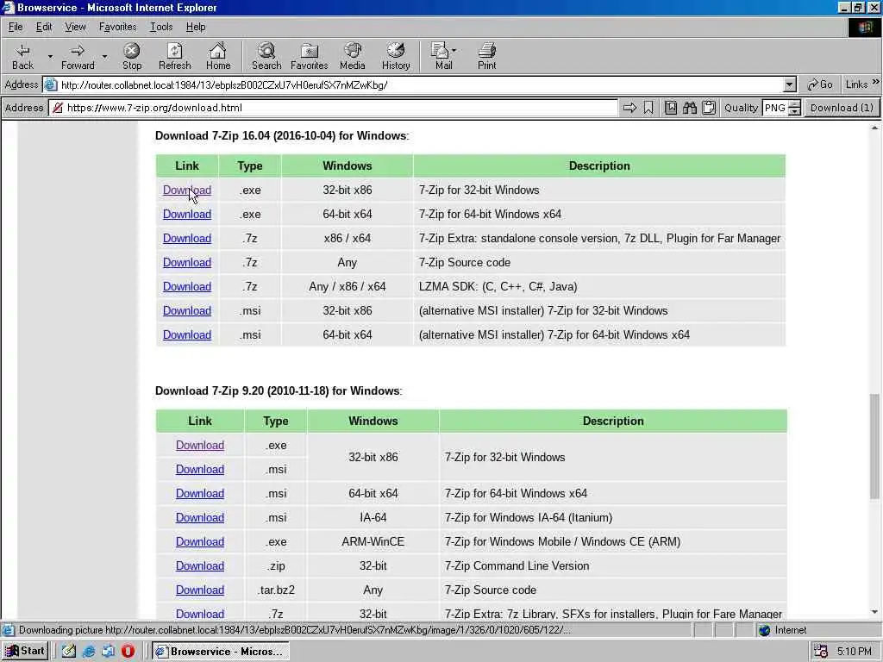The width and height of the screenshot is (883, 662).
Task: Launch Internet Explorer from quick launch
Action: pyautogui.click(x=89, y=652)
